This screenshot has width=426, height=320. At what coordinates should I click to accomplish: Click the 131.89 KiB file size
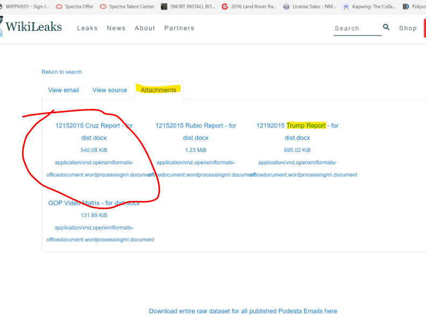click(x=94, y=215)
